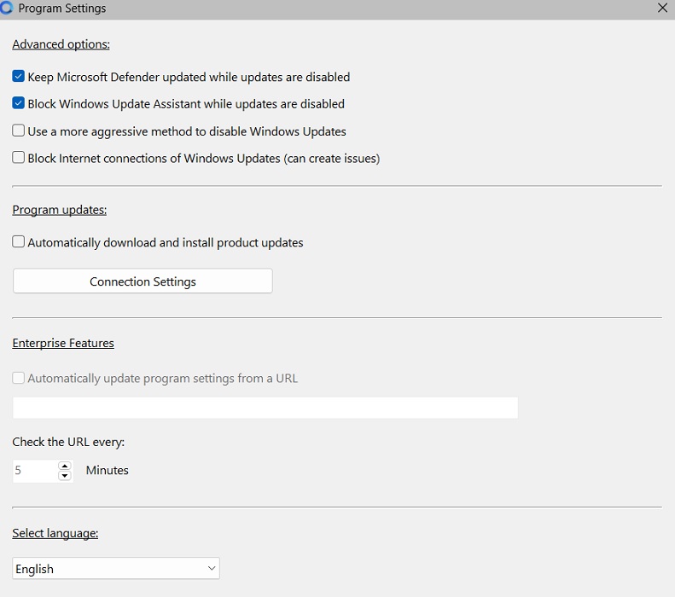Open the English language dropdown
This screenshot has height=597, width=675.
[116, 568]
